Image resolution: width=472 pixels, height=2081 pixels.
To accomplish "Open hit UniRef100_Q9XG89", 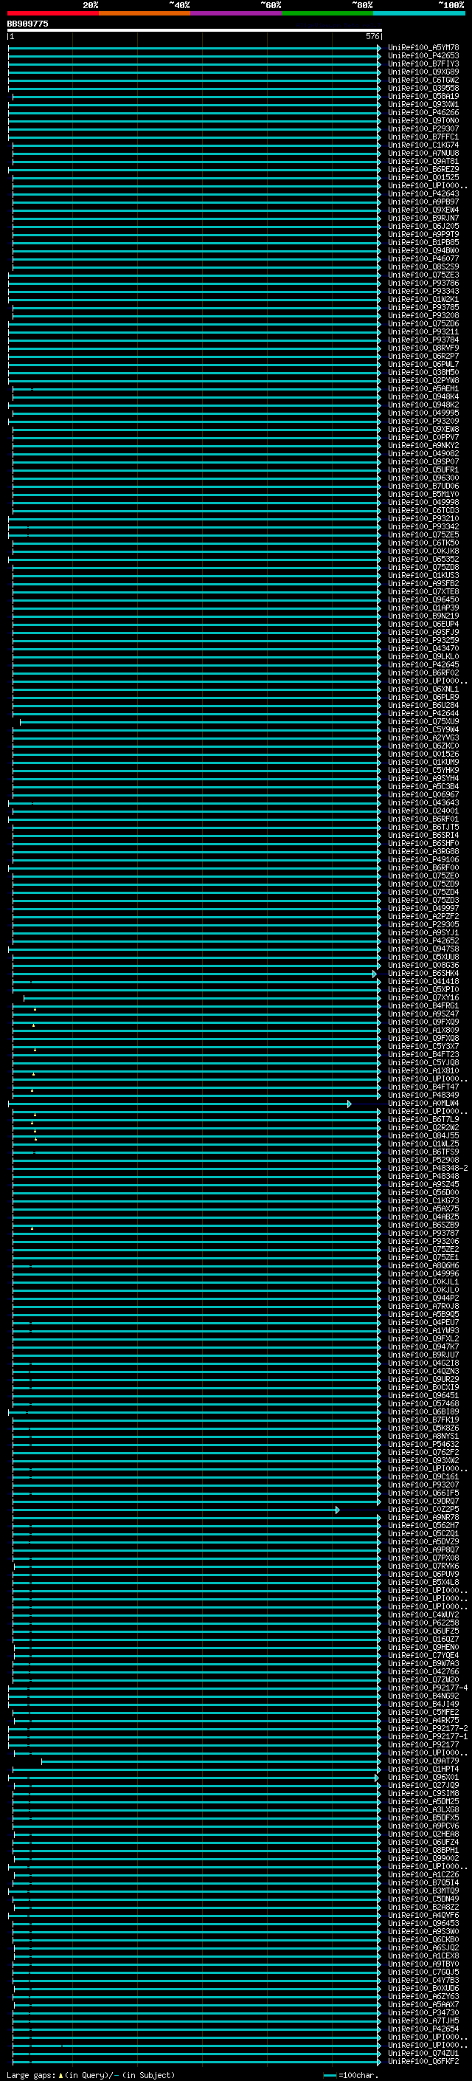I will (423, 72).
